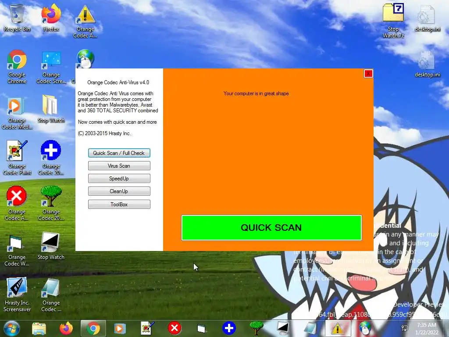Image resolution: width=449 pixels, height=337 pixels.
Task: Open the Windows Start menu orb
Action: [x=11, y=328]
